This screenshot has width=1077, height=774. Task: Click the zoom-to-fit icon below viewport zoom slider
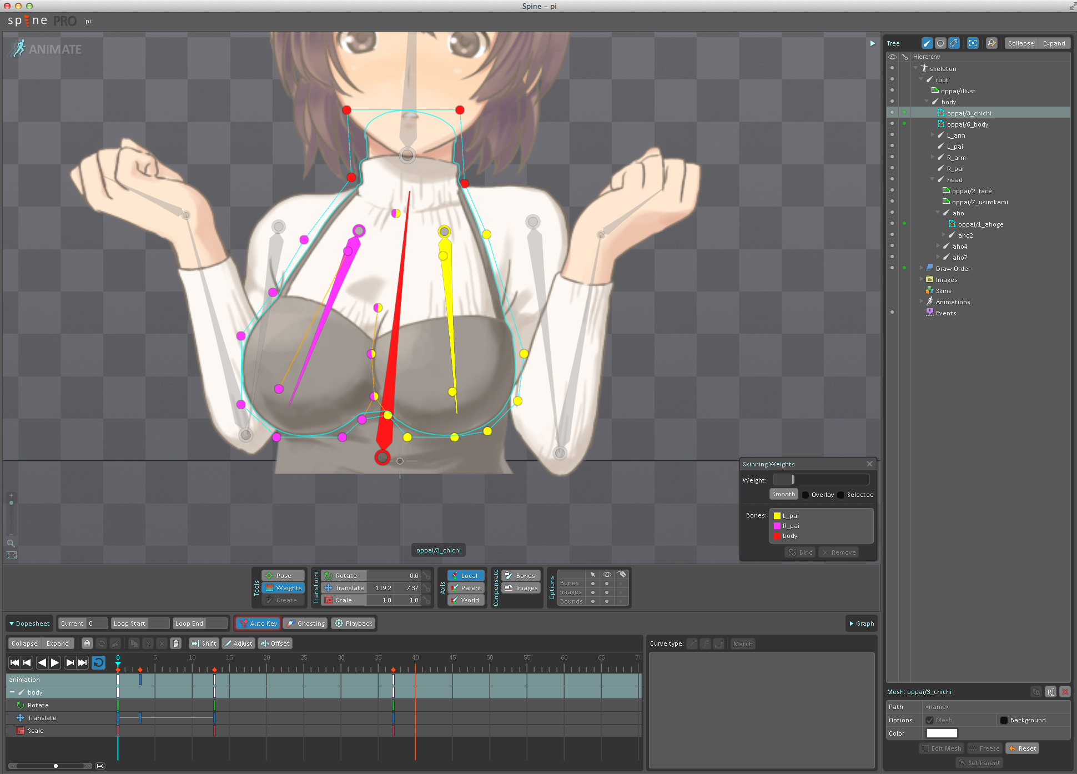[x=12, y=555]
